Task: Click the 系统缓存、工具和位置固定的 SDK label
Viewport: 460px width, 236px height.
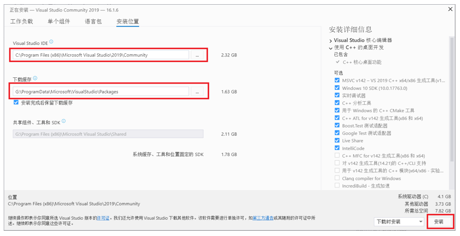Action: (168, 155)
